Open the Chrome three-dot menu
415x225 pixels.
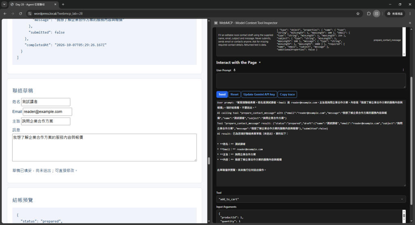tap(410, 13)
